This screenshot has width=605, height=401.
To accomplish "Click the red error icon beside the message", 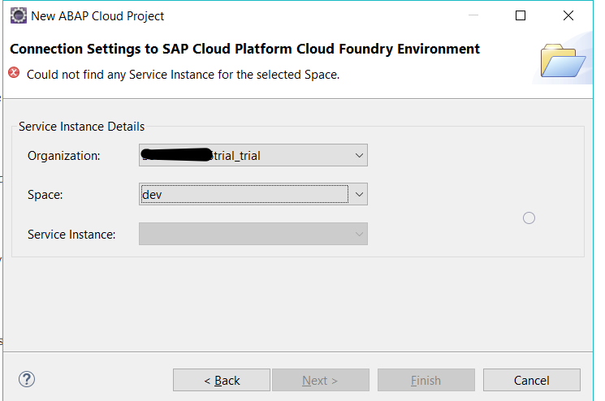I will (14, 72).
